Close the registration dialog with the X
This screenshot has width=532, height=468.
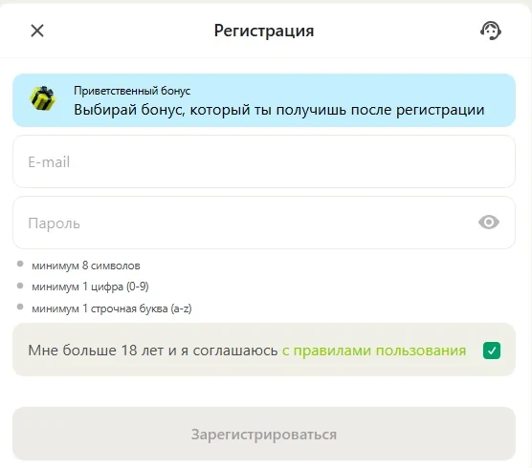click(37, 31)
